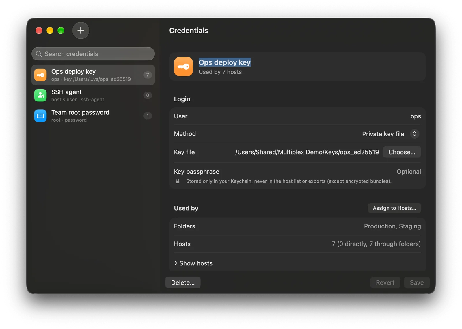Click the Delete... button

pos(183,282)
